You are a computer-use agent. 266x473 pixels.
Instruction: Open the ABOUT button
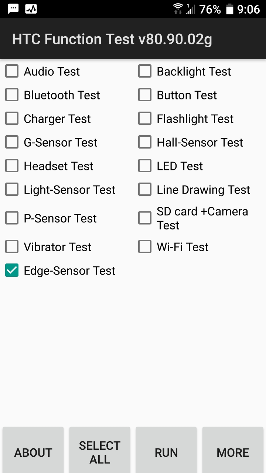tap(33, 450)
